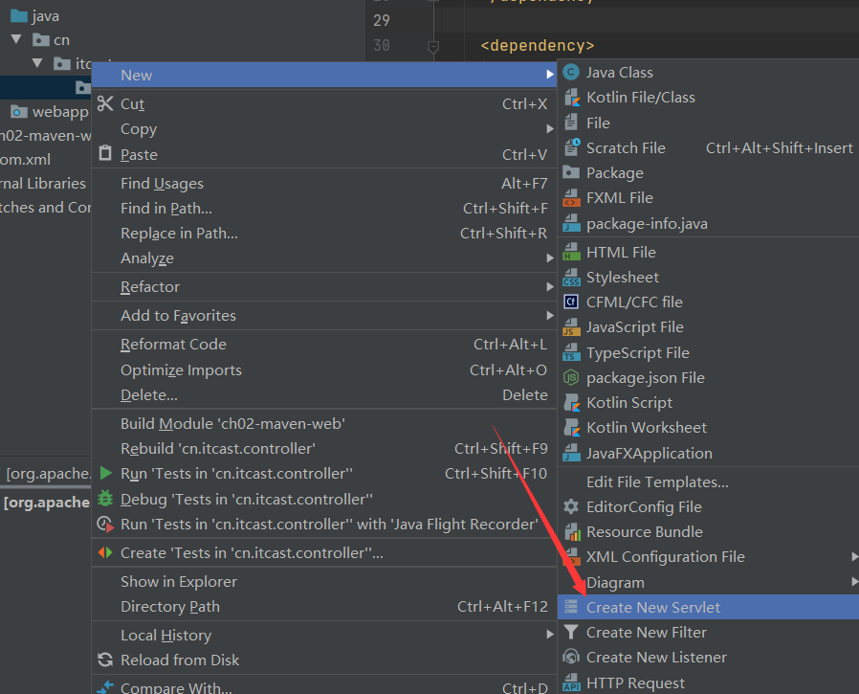This screenshot has width=859, height=694.
Task: Click the FXML File icon
Action: (x=571, y=198)
